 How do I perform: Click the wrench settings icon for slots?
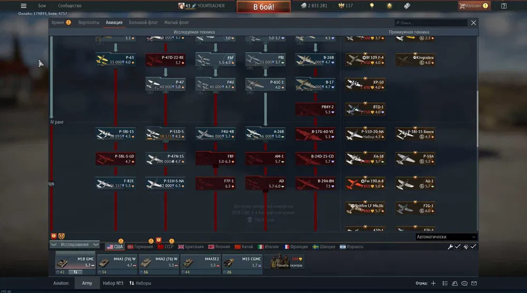(x=450, y=247)
